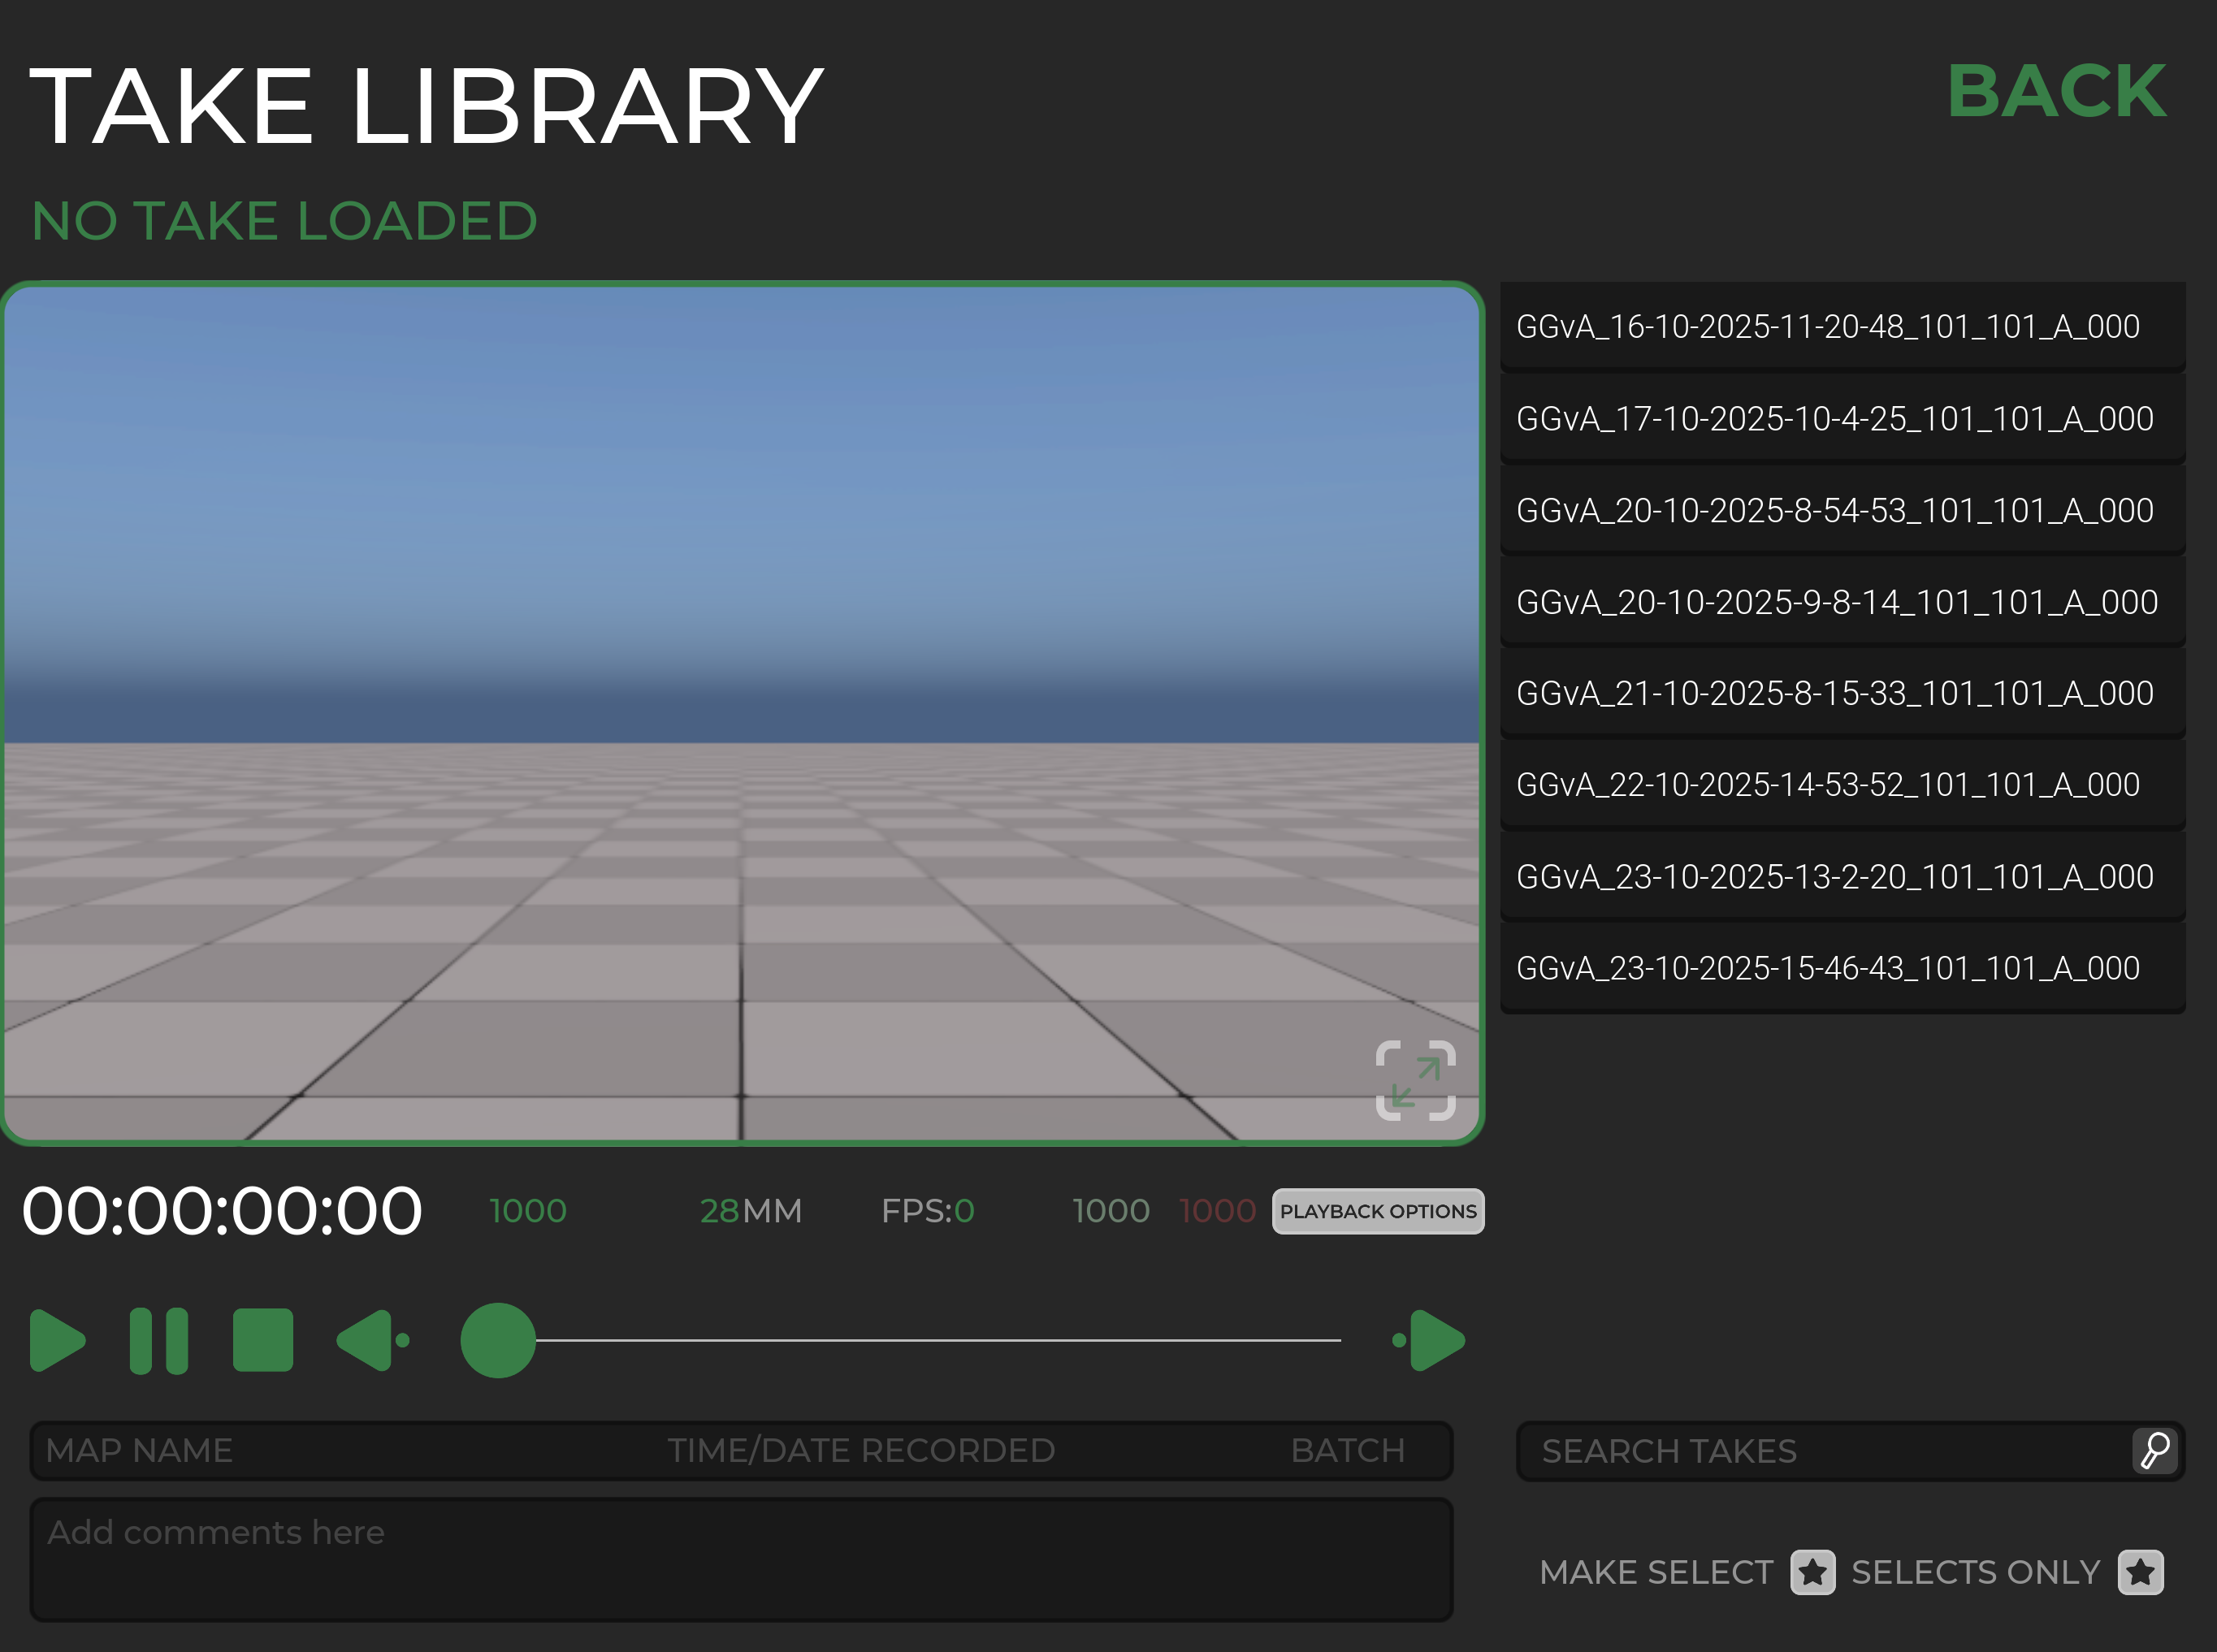The width and height of the screenshot is (2217, 1652).
Task: Toggle the Make Select star
Action: (1812, 1572)
